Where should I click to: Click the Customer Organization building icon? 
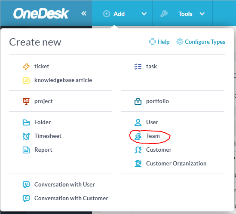coord(138,164)
